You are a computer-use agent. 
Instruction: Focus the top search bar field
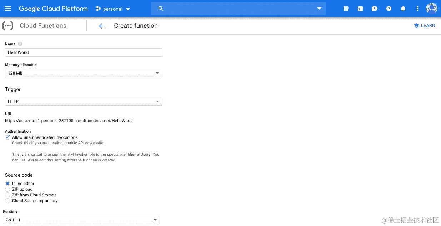pos(239,9)
